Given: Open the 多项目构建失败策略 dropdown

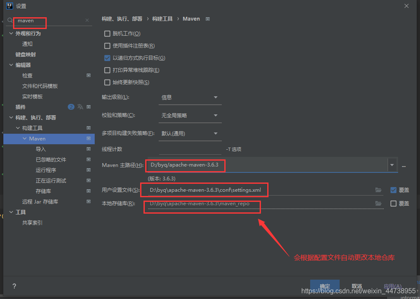Looking at the screenshot, I should pyautogui.click(x=190, y=134).
